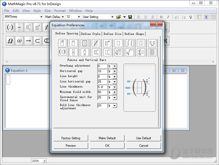Viewport: 219px width, 165px height.
Task: Select the over-bar spacing category icon
Action: point(73,43)
